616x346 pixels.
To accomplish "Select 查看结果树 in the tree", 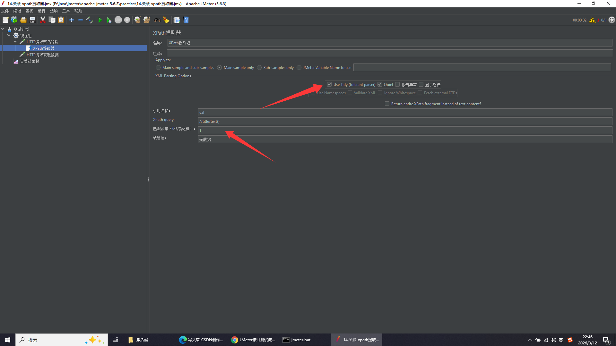I will click(x=30, y=61).
